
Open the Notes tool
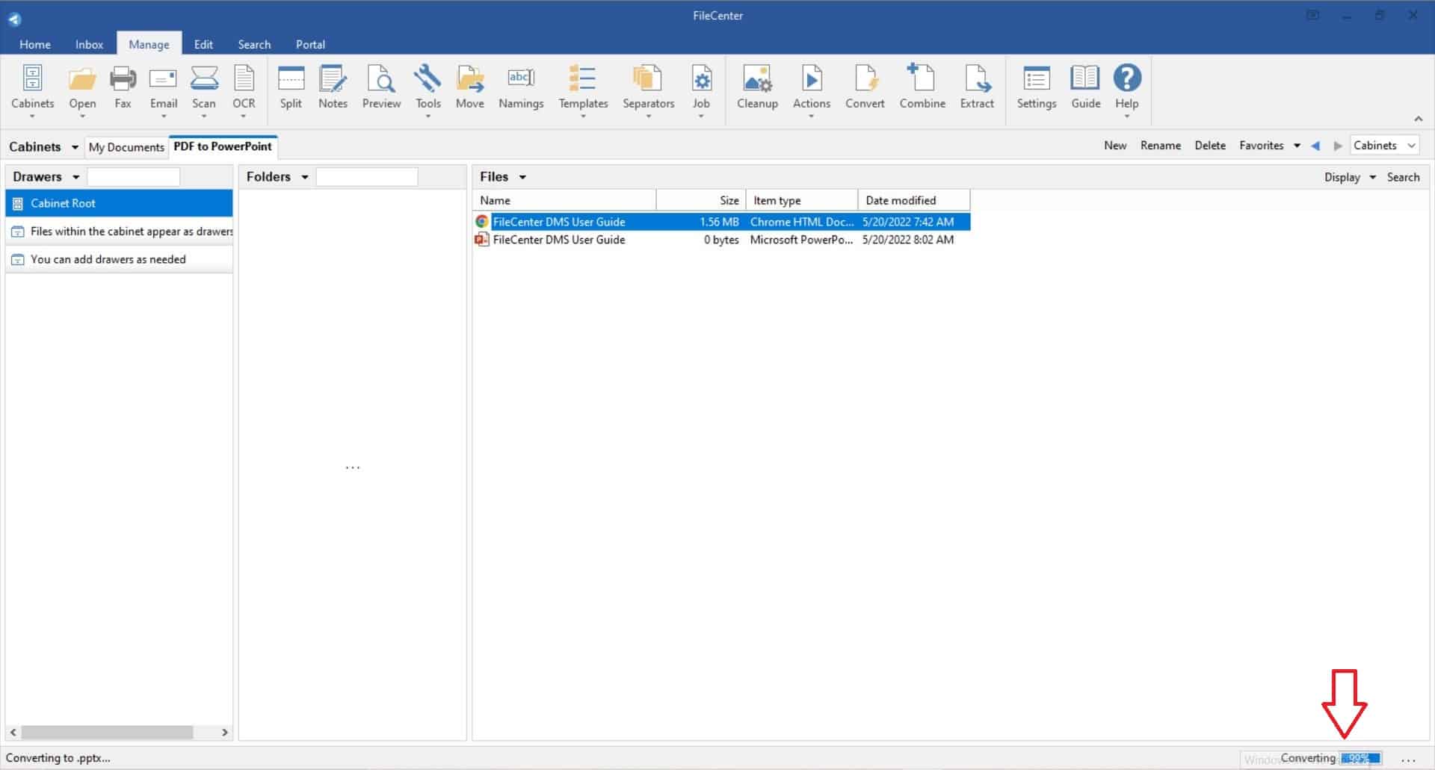click(333, 88)
